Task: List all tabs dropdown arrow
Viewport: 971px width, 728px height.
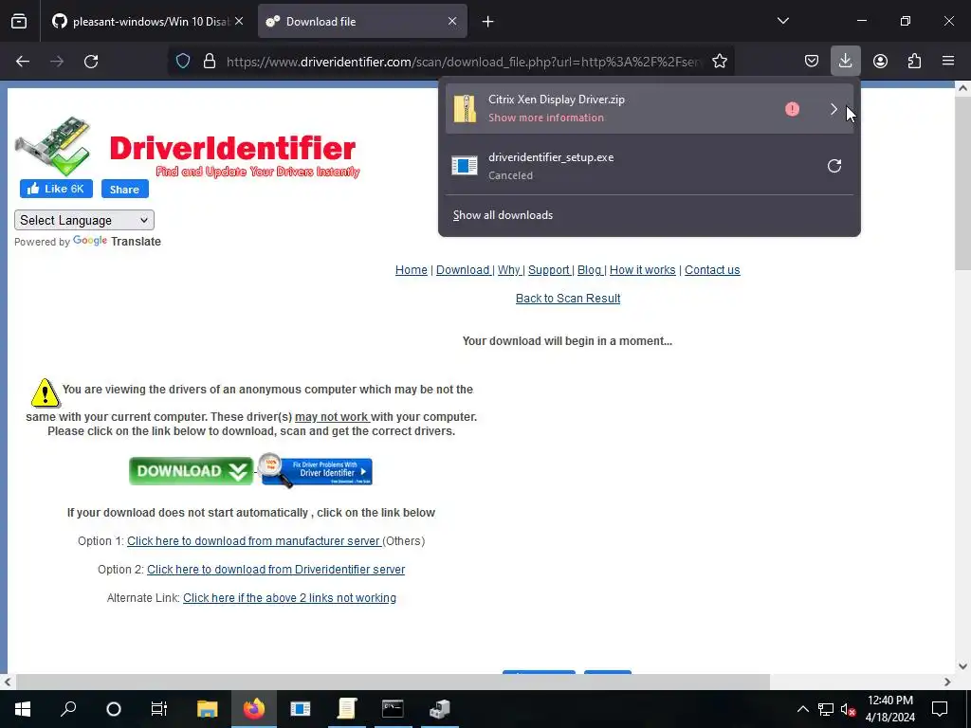Action: (782, 22)
